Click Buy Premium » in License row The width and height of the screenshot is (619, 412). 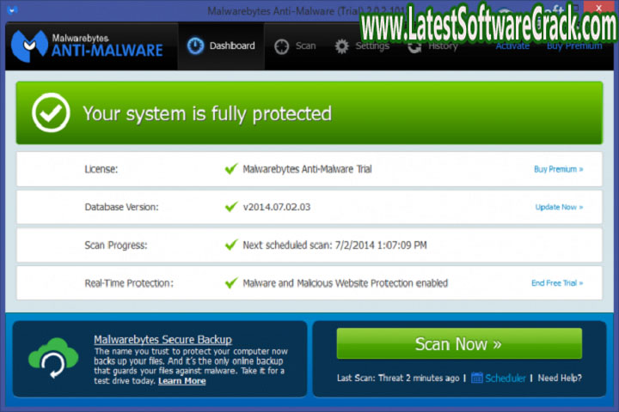coord(558,169)
